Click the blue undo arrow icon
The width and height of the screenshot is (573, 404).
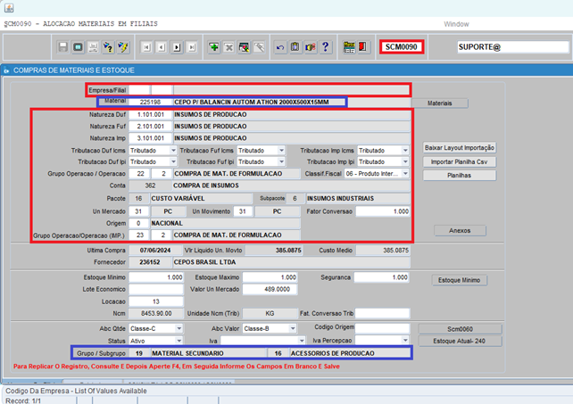(x=280, y=47)
